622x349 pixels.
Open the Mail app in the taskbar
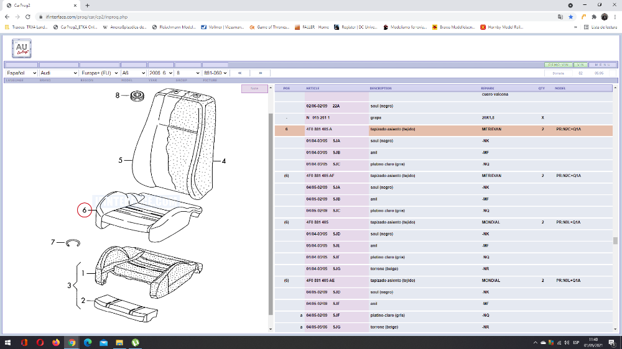click(x=103, y=343)
